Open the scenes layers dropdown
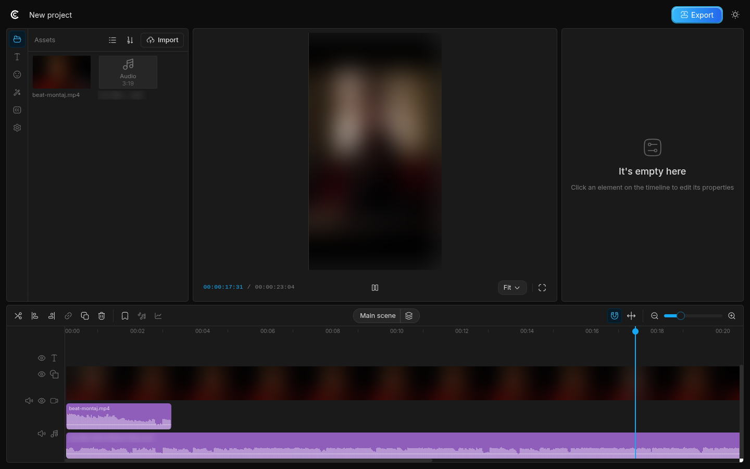 tap(409, 316)
